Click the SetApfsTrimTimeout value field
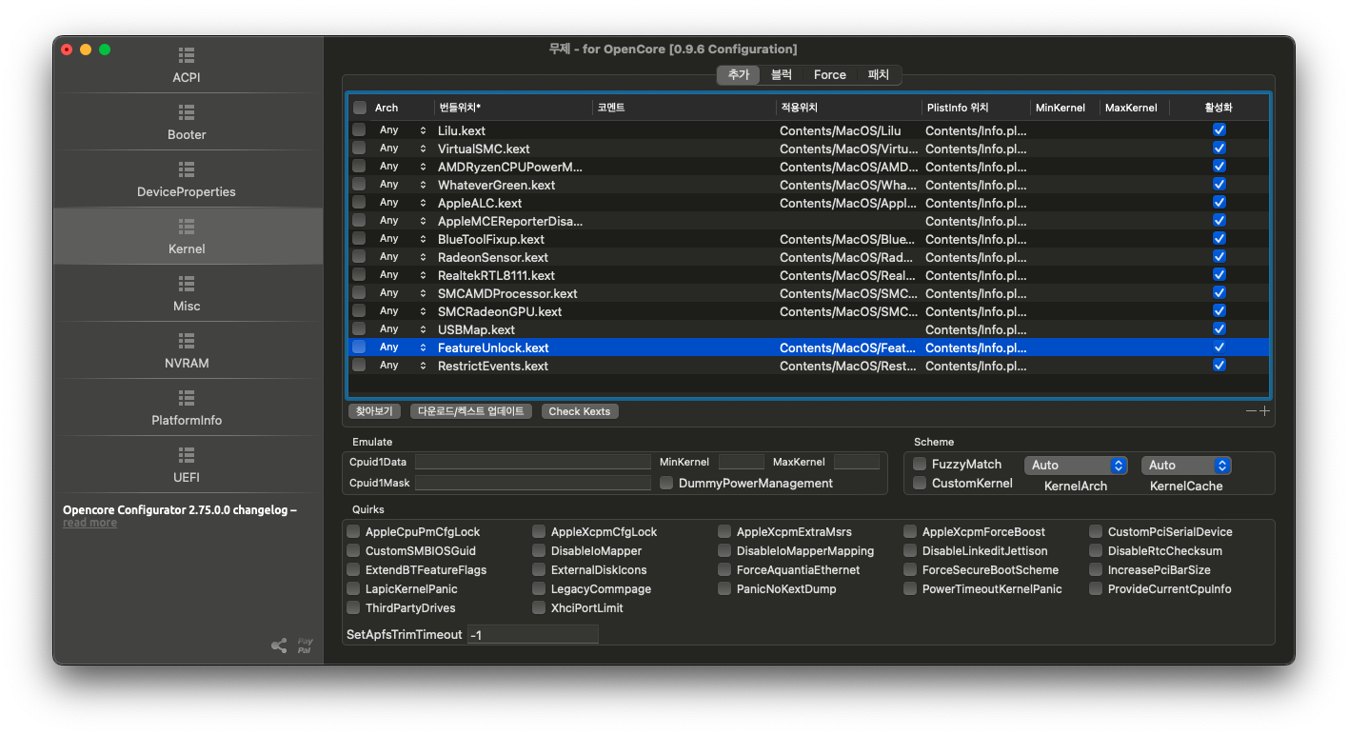This screenshot has height=735, width=1348. (533, 634)
